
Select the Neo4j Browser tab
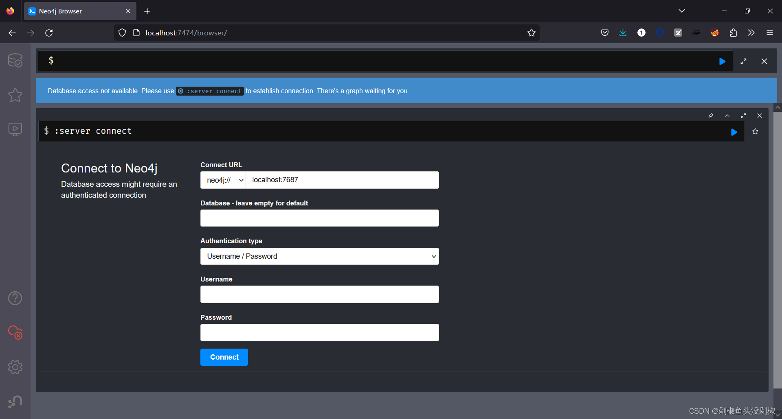click(80, 11)
